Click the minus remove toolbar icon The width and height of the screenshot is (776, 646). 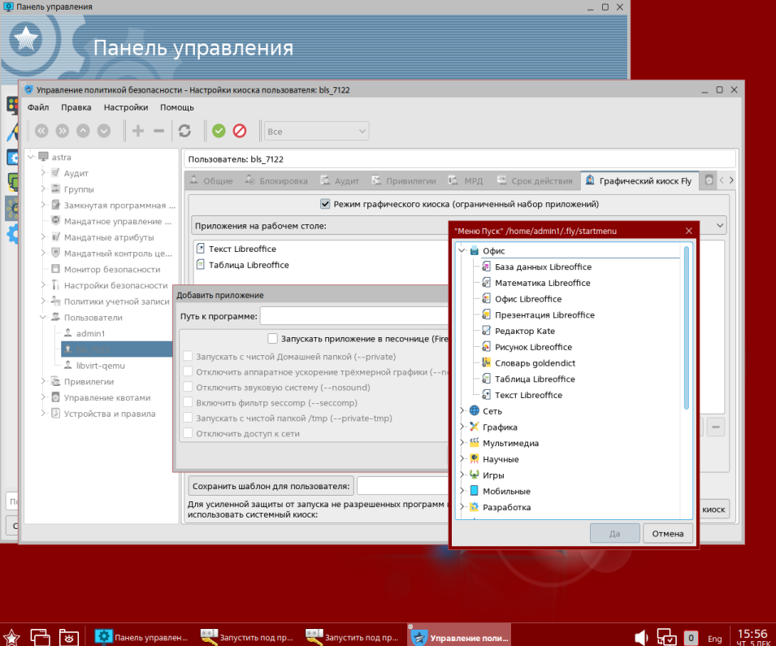pyautogui.click(x=159, y=131)
